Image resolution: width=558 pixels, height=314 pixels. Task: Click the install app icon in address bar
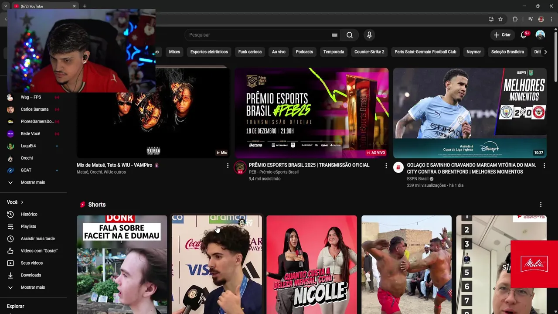click(x=491, y=19)
